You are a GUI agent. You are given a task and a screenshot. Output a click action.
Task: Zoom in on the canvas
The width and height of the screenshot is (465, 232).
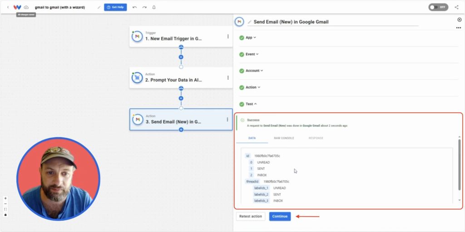coord(5,198)
